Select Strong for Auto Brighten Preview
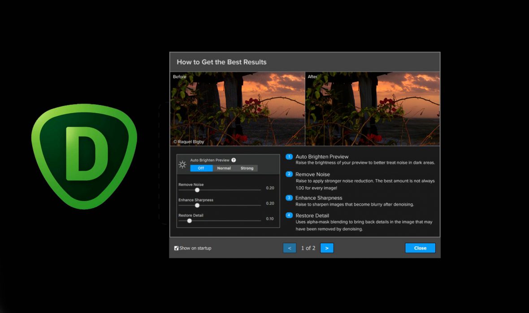The width and height of the screenshot is (529, 313). click(x=247, y=168)
